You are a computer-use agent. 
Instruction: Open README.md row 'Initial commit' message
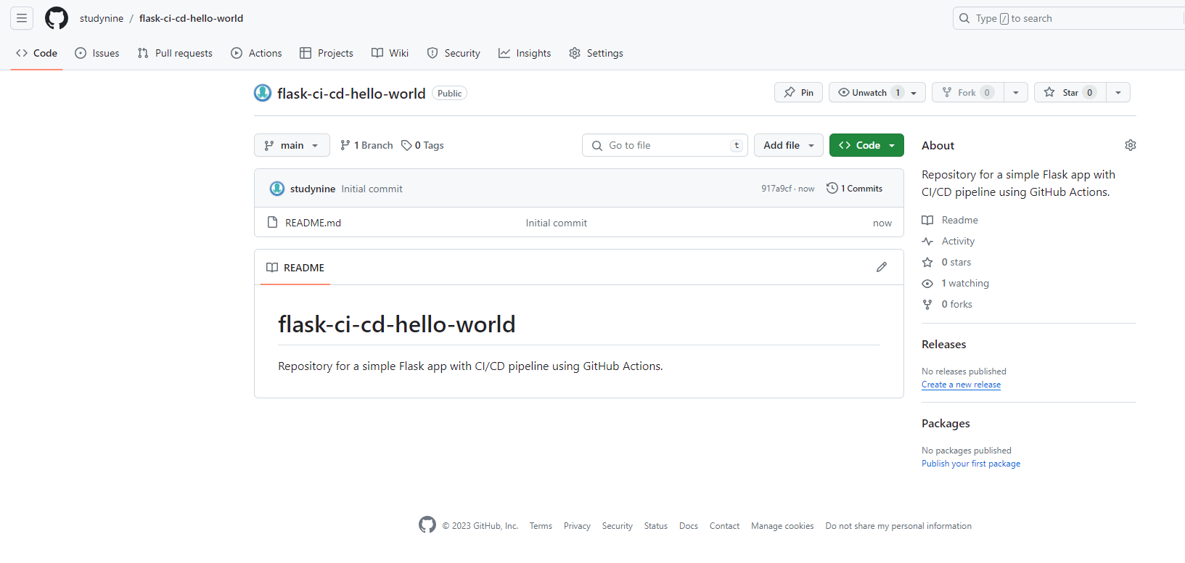tap(557, 223)
